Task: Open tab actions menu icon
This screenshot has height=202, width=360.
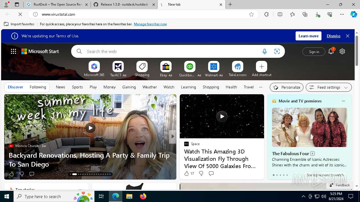Action: pyautogui.click(x=17, y=4)
